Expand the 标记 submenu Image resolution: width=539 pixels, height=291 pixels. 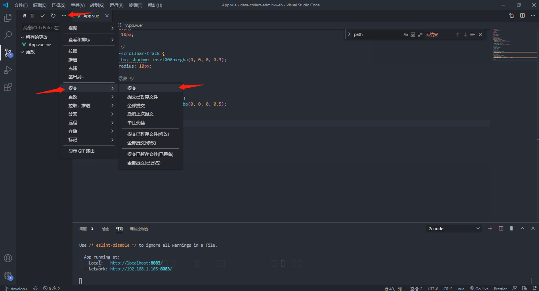89,140
